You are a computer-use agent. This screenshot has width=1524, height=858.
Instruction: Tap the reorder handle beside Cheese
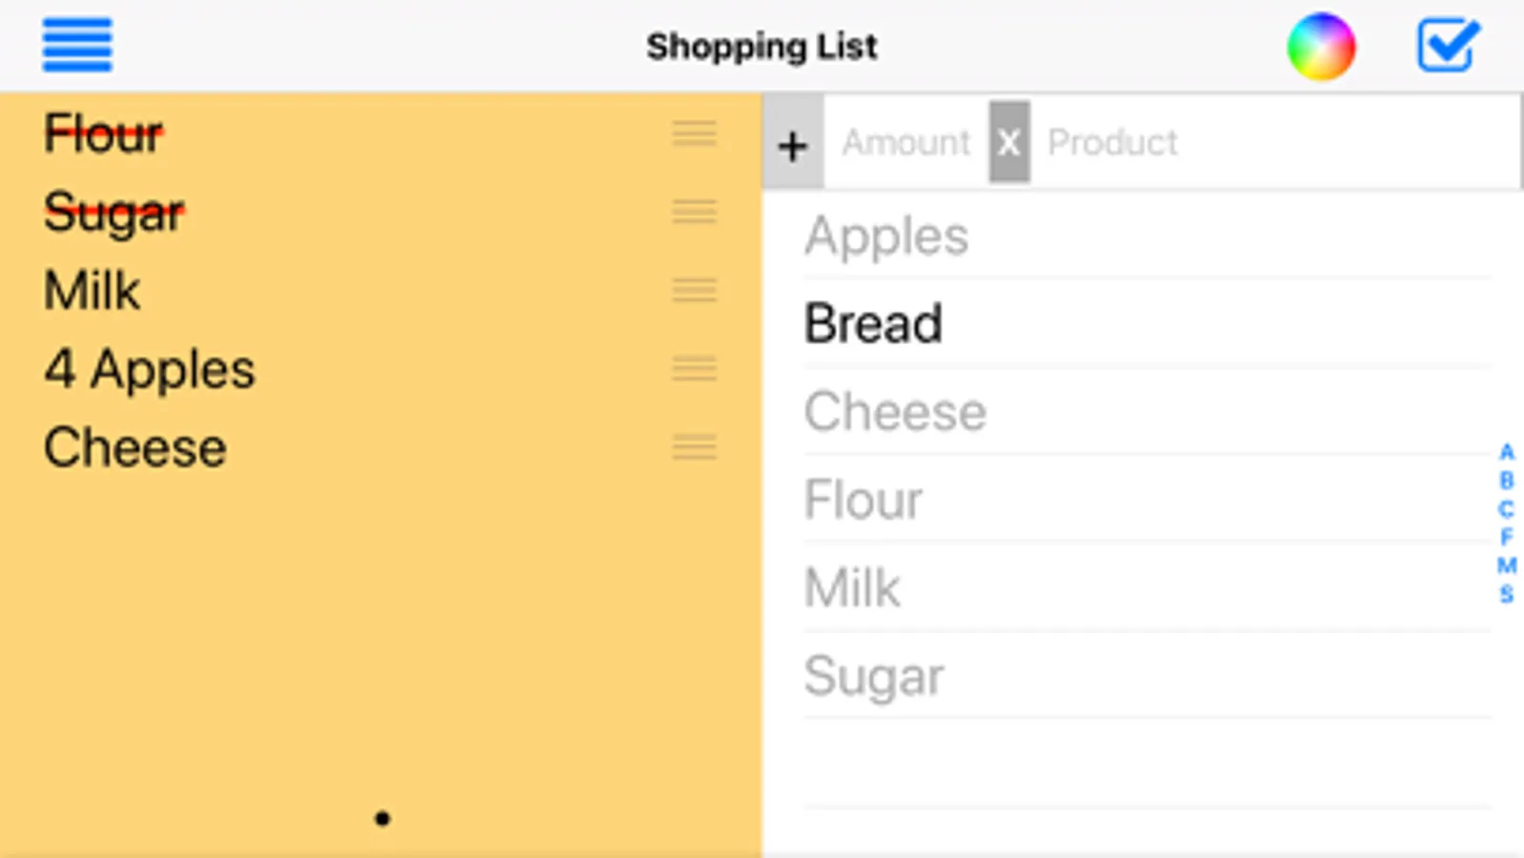694,446
